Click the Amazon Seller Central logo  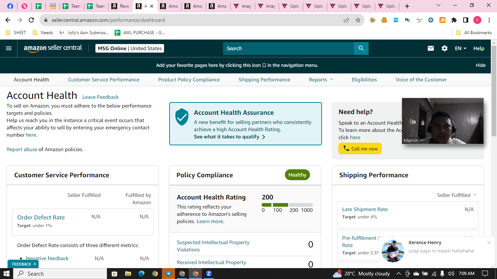pyautogui.click(x=53, y=48)
